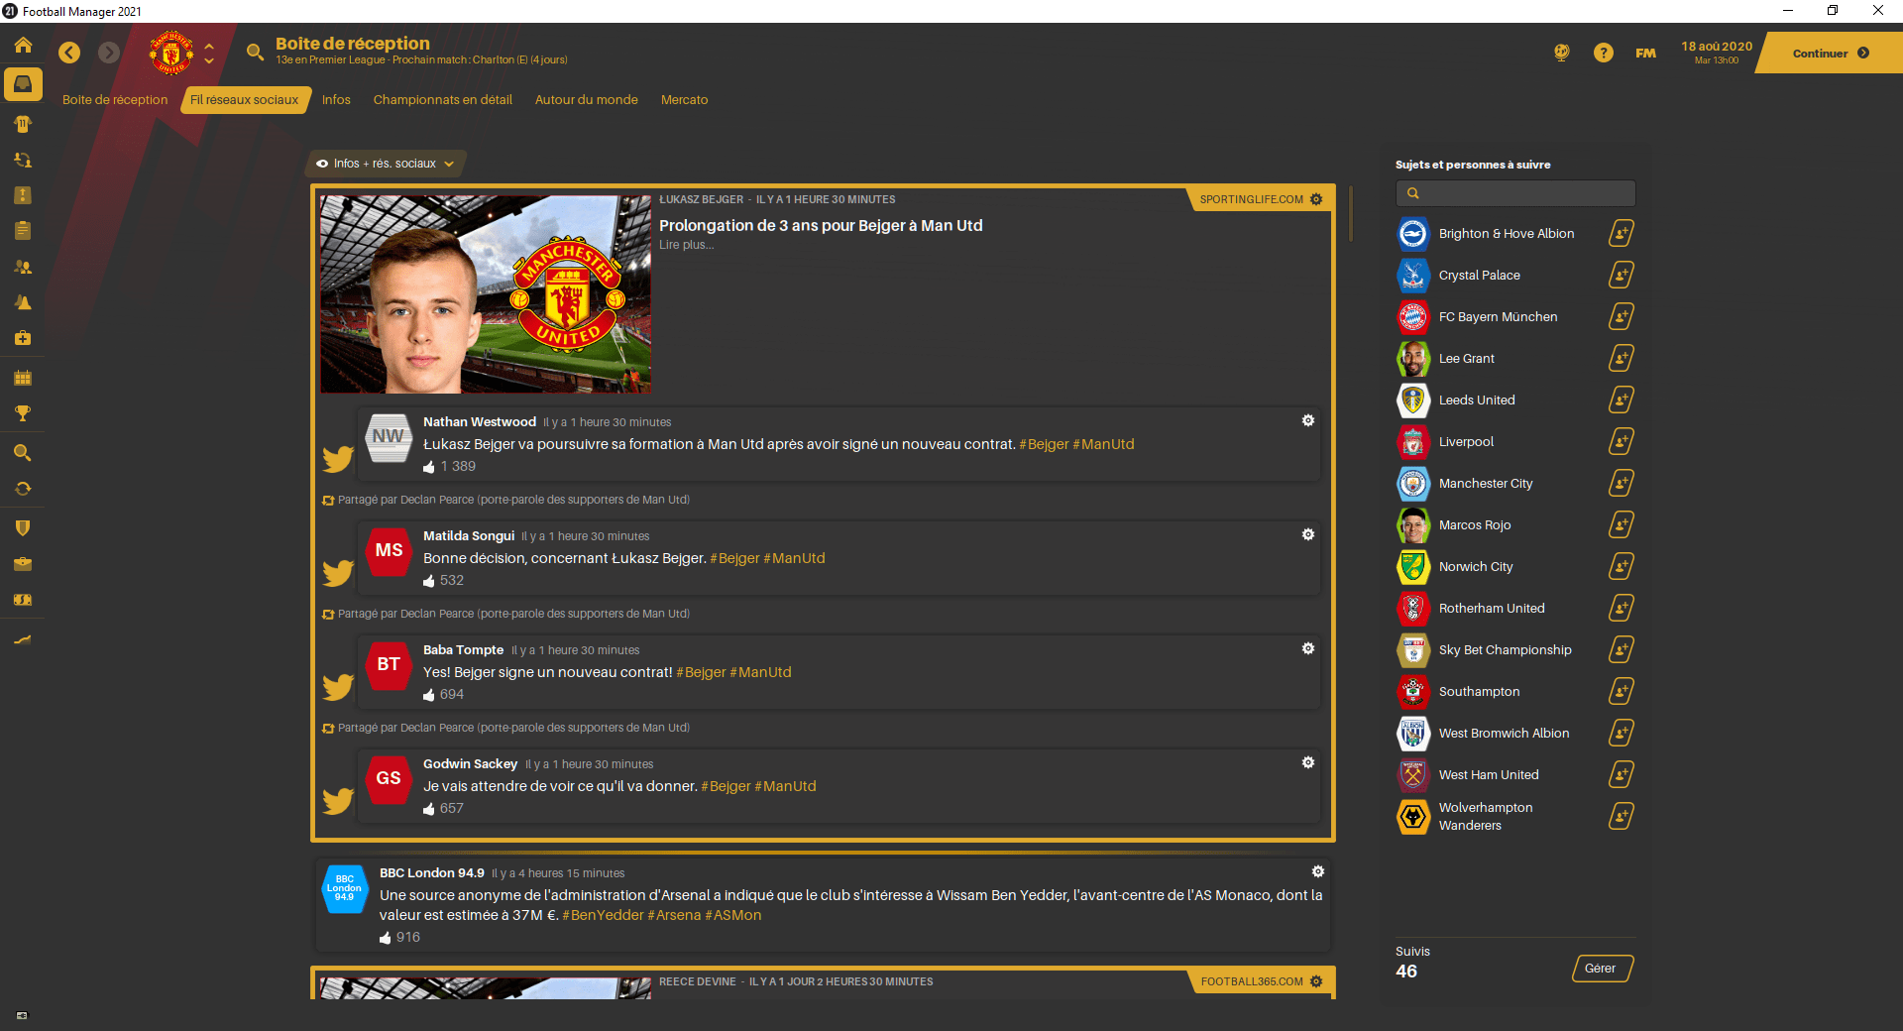Open SPORTINGLIFE.COM article options gear
This screenshot has width=1903, height=1031.
click(1316, 199)
